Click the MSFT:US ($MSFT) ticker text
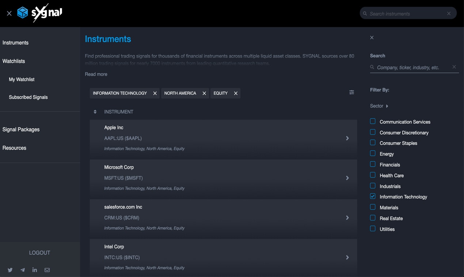The width and height of the screenshot is (464, 277). click(123, 178)
